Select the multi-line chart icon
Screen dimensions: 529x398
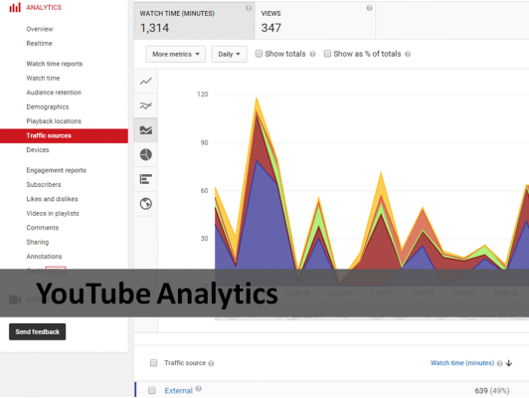(146, 105)
